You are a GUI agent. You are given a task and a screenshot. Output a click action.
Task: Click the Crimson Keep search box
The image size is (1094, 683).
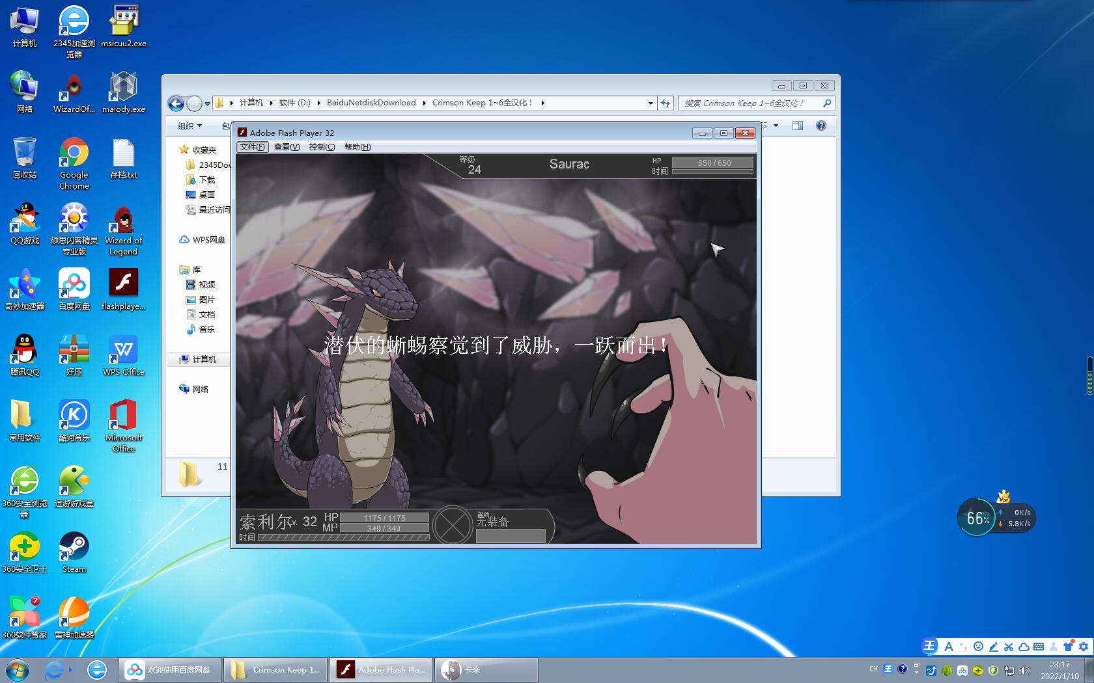click(x=749, y=103)
